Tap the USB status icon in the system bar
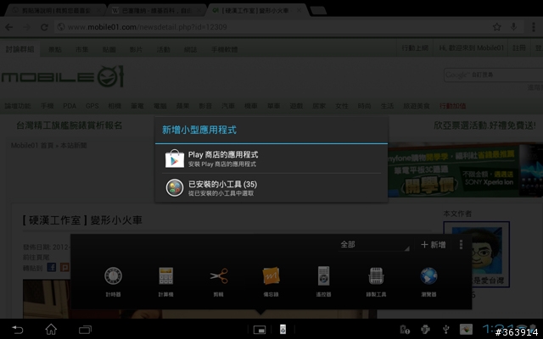 click(446, 330)
